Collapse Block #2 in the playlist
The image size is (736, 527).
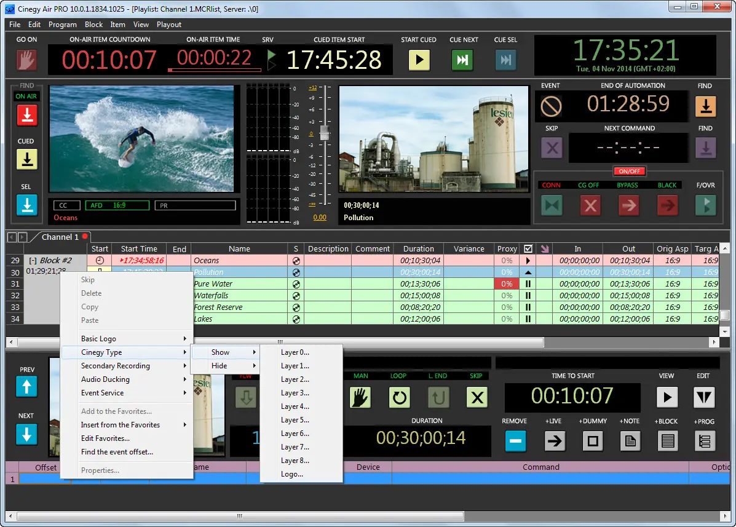pos(34,260)
